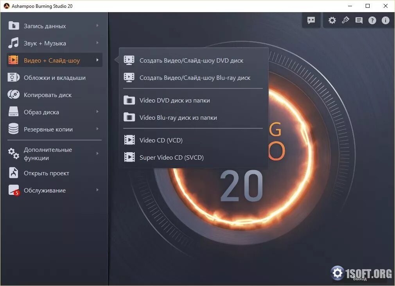Click the Открыть проект file icon
Screen dimensions: 395x286
point(14,173)
